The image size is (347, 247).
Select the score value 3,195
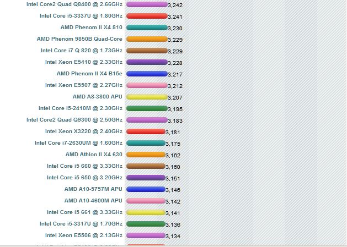click(175, 109)
